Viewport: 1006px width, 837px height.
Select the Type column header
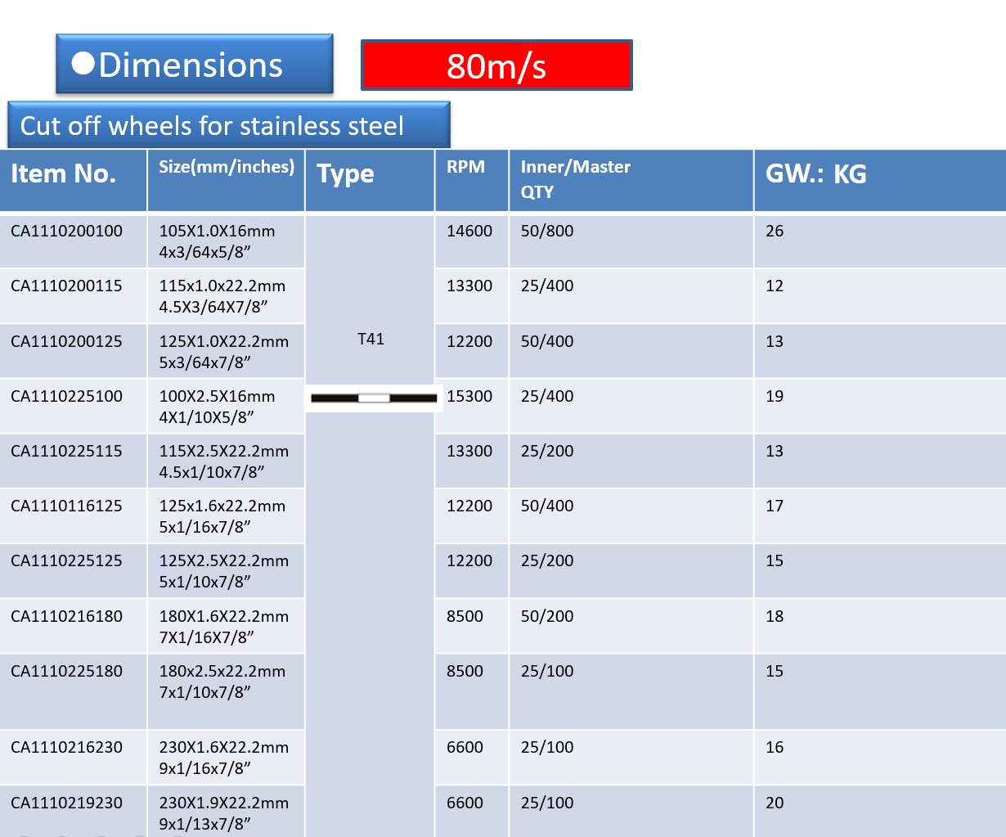pyautogui.click(x=346, y=174)
